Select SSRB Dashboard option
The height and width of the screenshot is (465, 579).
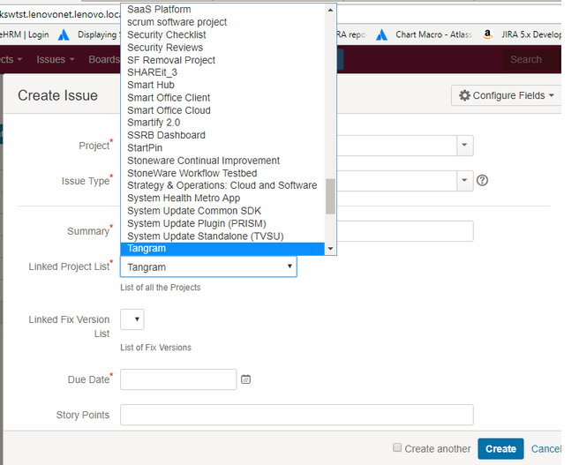coord(222,135)
